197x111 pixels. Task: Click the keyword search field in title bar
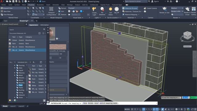coord(136,1)
